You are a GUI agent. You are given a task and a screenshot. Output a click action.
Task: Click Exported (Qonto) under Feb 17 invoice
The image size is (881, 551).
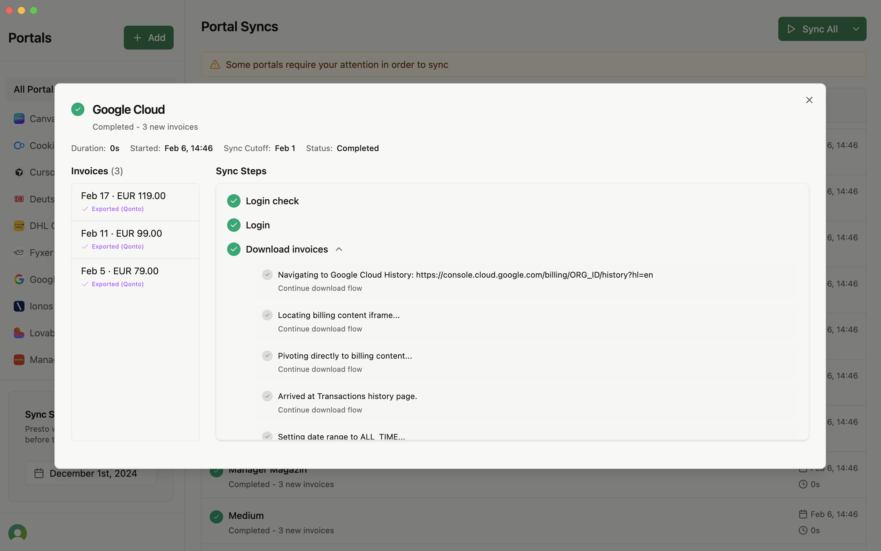pos(118,209)
